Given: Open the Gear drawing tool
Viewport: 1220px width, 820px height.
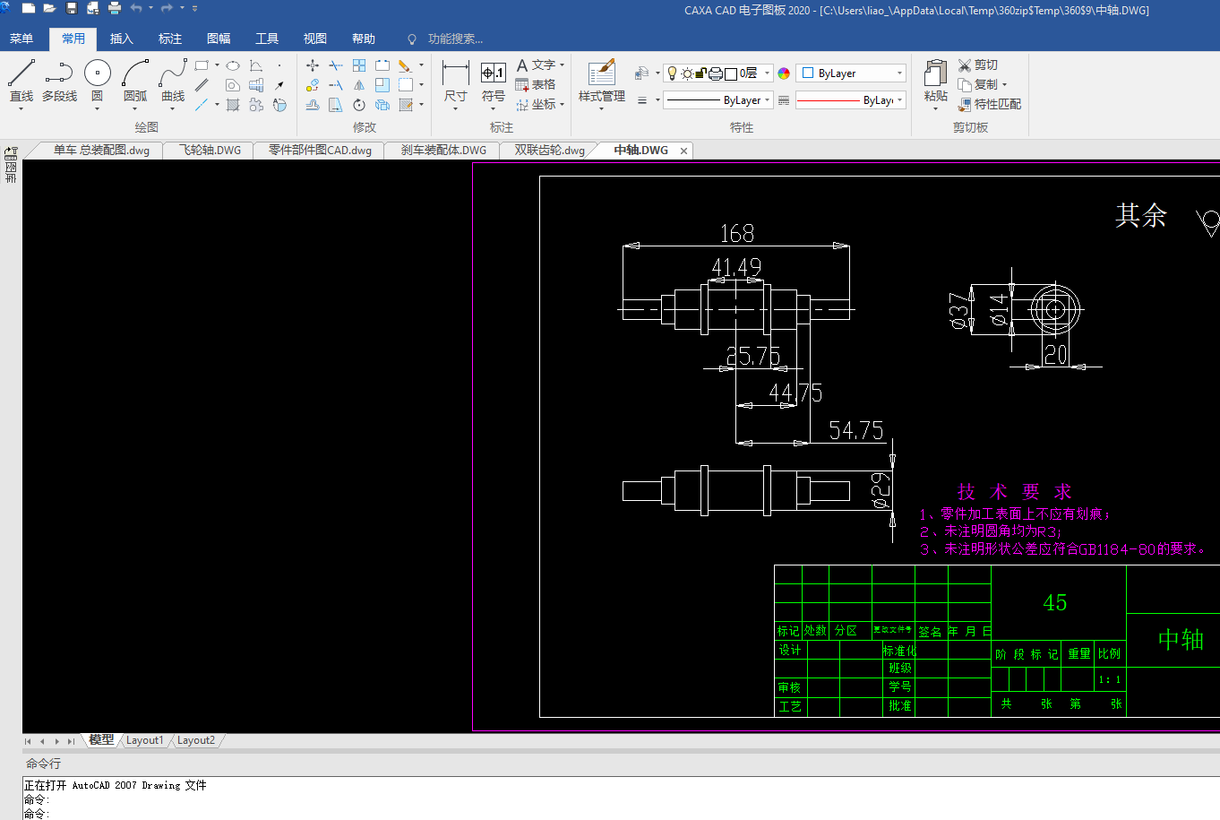Looking at the screenshot, I should pos(256,105).
